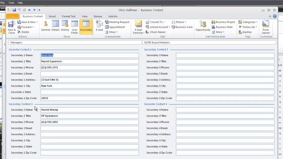The height and width of the screenshot is (159, 283).
Task: Click the Secondary 4 Name field
Action: (225, 110)
